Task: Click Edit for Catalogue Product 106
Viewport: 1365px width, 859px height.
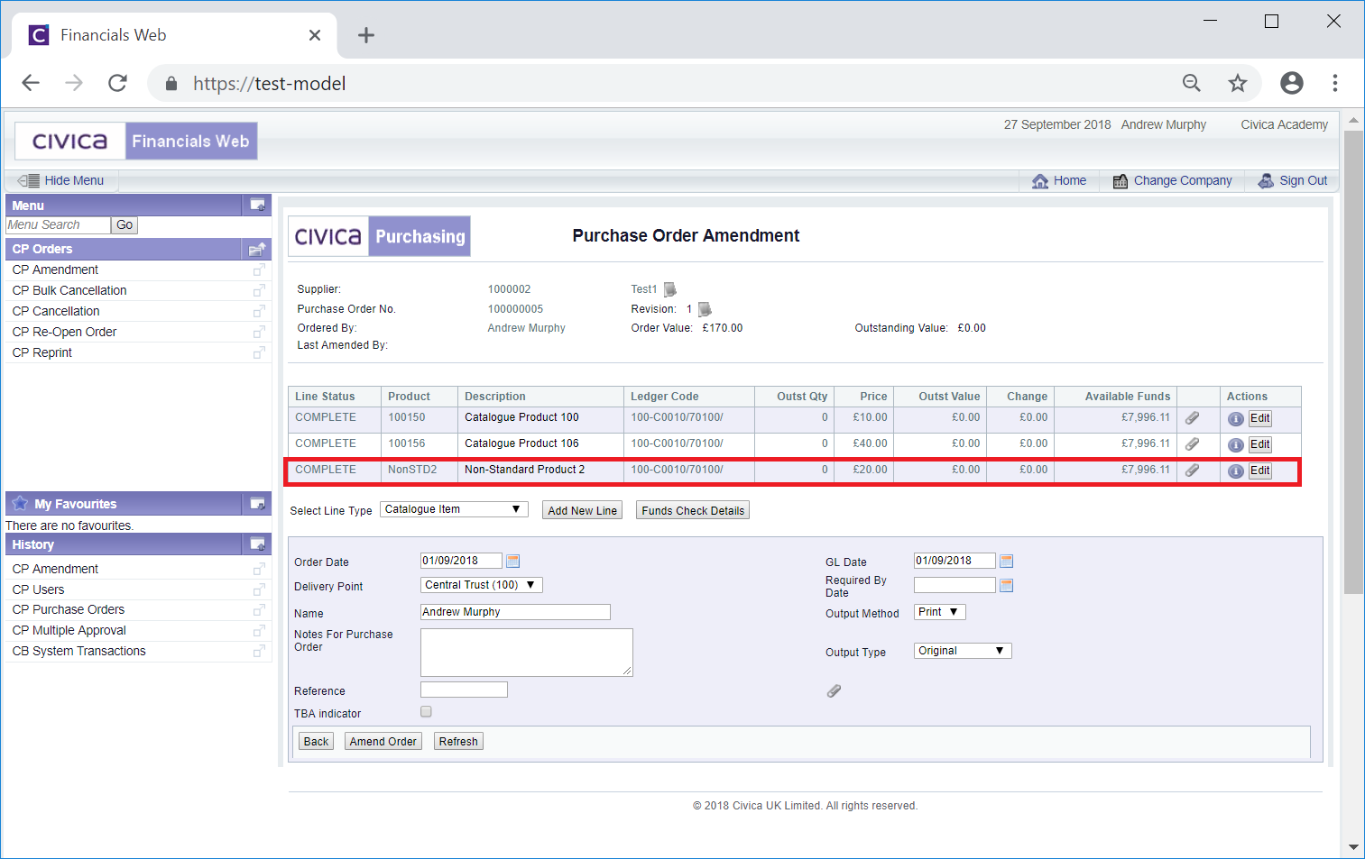Action: [x=1259, y=444]
